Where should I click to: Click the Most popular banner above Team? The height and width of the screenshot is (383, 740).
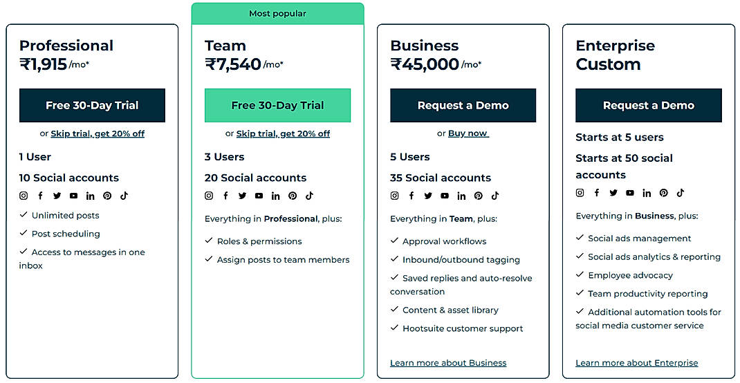point(277,14)
